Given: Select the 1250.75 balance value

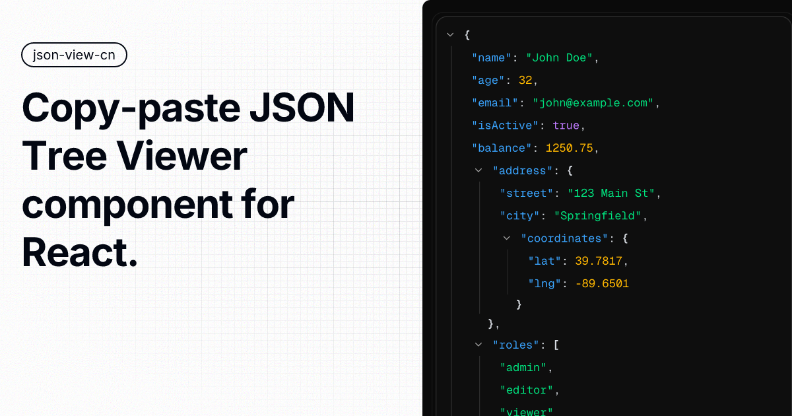Looking at the screenshot, I should tap(570, 148).
